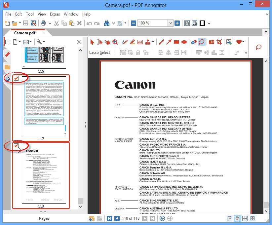This screenshot has width=272, height=225.
Task: Select the Lasso Select tool
Action: (x=202, y=42)
